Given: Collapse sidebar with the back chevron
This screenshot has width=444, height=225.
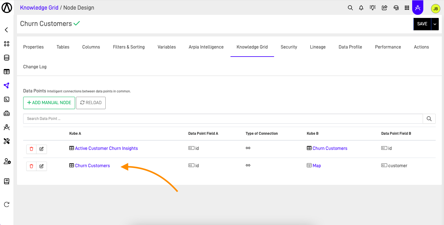Looking at the screenshot, I should point(6,30).
